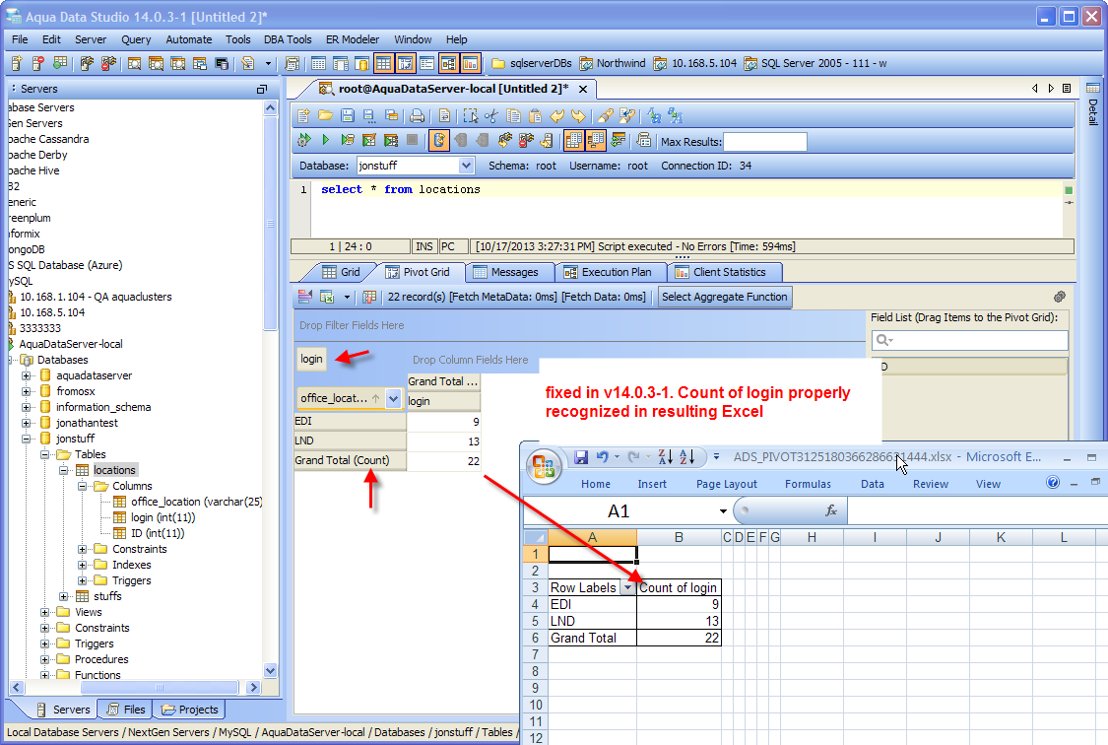This screenshot has width=1108, height=745.
Task: Click the sqlserverDBs folder shortcut
Action: pyautogui.click(x=532, y=64)
